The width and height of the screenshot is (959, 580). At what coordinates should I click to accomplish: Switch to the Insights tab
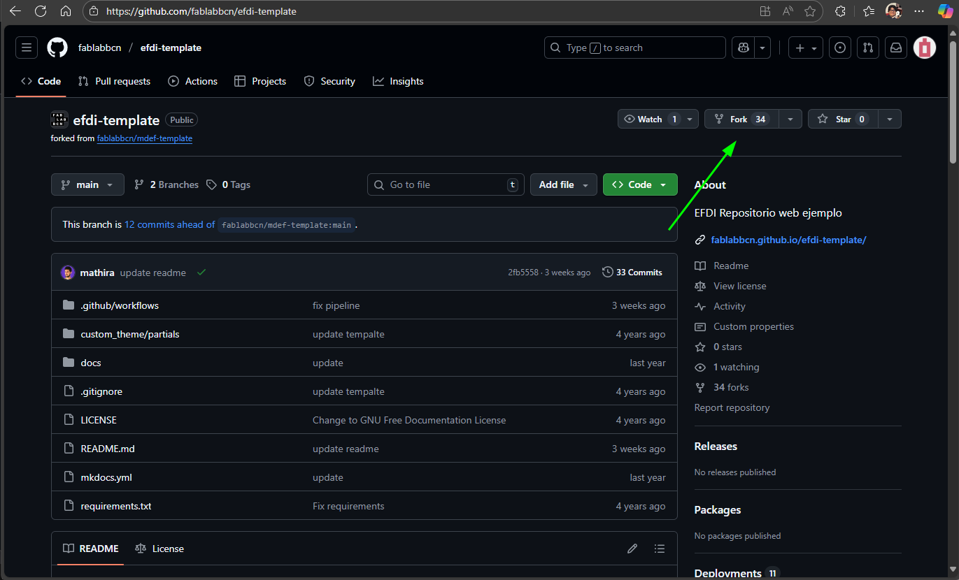(x=398, y=81)
